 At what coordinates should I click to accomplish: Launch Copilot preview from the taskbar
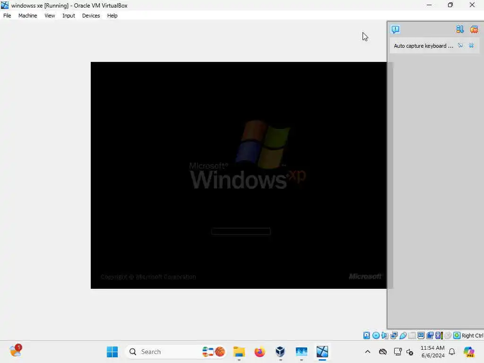point(469,352)
